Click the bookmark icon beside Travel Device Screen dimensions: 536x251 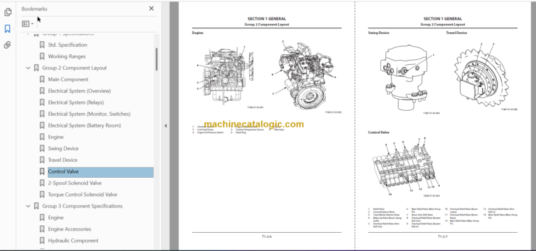pyautogui.click(x=42, y=160)
